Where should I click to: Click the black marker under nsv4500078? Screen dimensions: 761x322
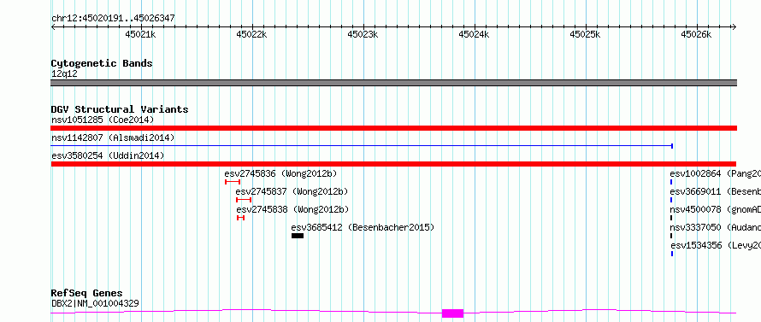(x=672, y=218)
